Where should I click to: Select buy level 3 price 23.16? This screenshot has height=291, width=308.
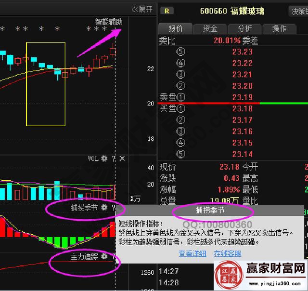click(242, 132)
